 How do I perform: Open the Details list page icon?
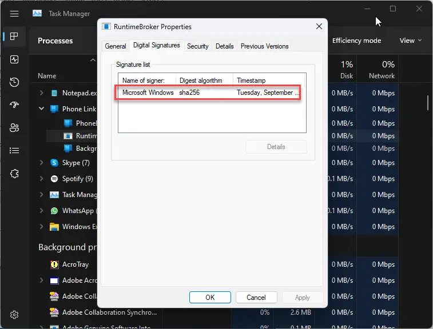14,150
